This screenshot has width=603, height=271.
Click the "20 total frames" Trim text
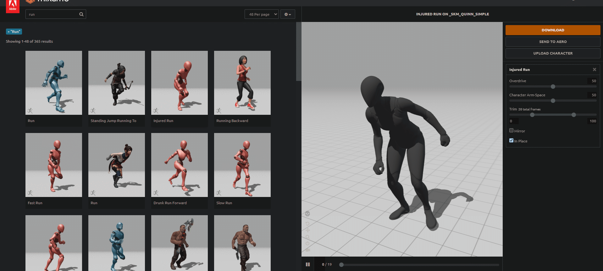529,109
